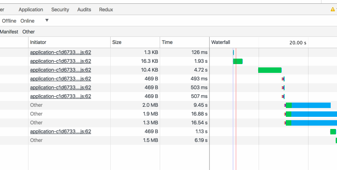
Task: Filter requests by Other type
Action: (29, 32)
